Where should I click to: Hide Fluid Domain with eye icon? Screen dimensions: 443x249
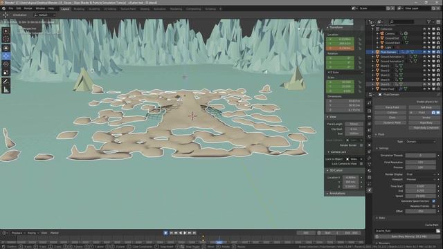coord(424,52)
